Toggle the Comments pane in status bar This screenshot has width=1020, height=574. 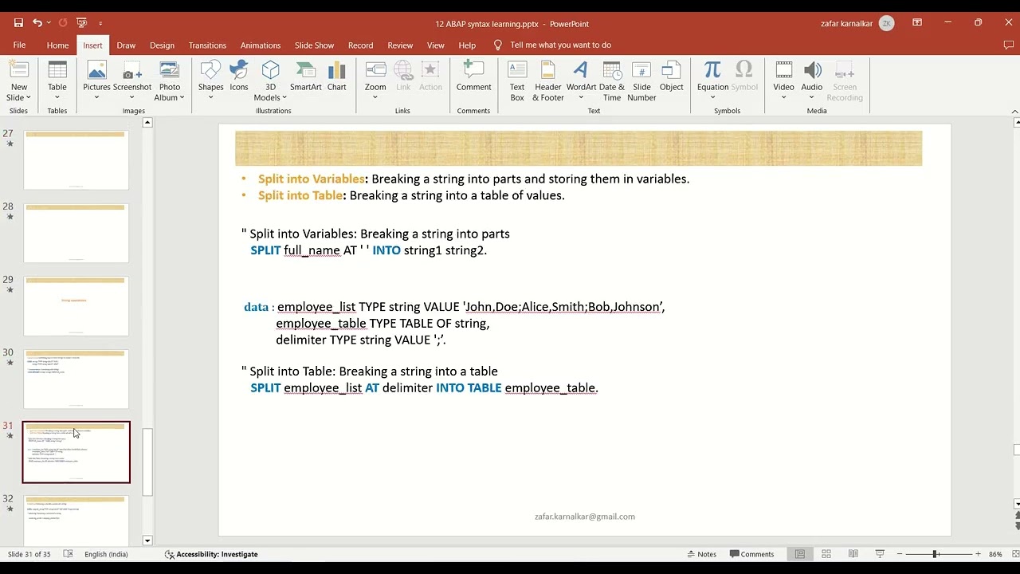[x=751, y=554]
